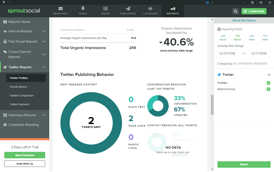Select Twitter Profiles report
Screen dimensions: 274x172
[26, 78]
